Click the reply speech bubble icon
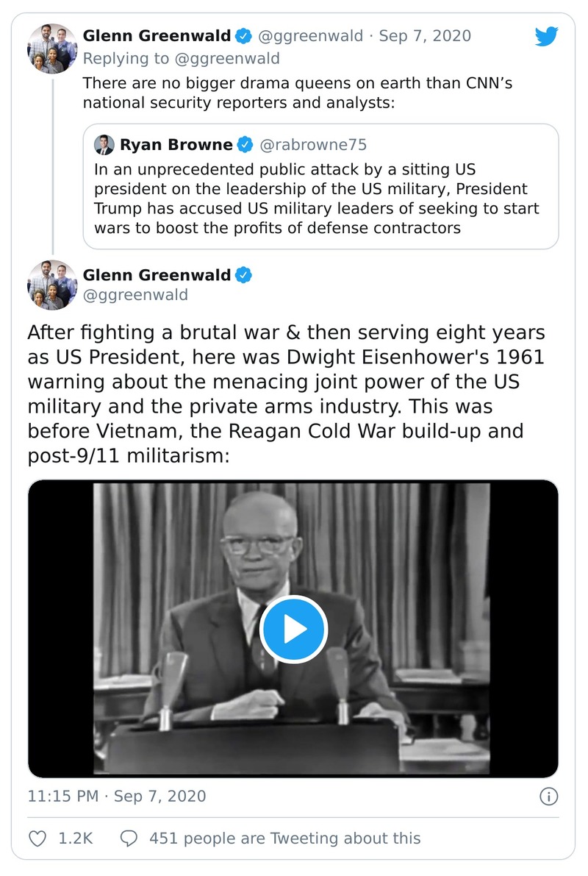The width and height of the screenshot is (588, 876). [x=129, y=838]
